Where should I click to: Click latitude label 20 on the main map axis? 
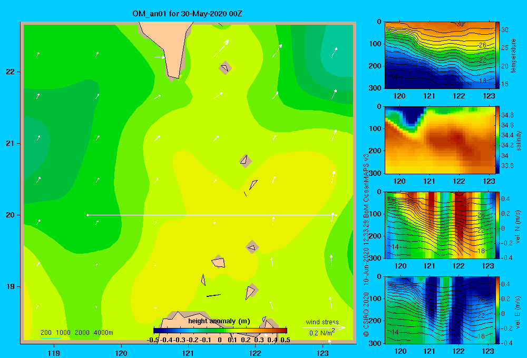coord(11,215)
